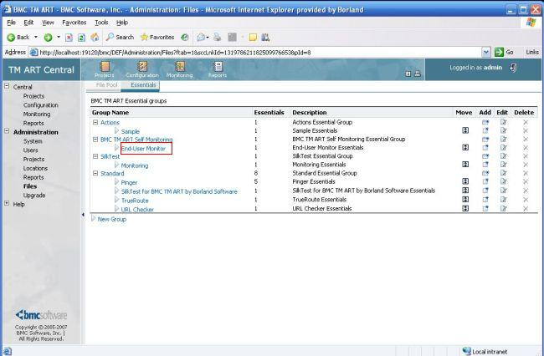Image resolution: width=544 pixels, height=356 pixels.
Task: Open the TrueRoute essentials link
Action: 135,201
